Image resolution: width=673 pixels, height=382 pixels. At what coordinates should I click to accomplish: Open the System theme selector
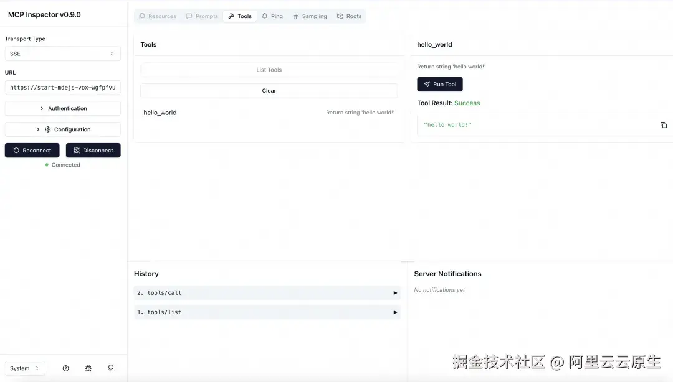coord(25,368)
